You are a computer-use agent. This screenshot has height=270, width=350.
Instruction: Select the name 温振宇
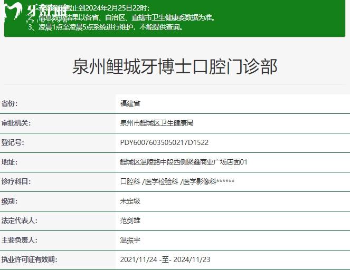[130, 240]
